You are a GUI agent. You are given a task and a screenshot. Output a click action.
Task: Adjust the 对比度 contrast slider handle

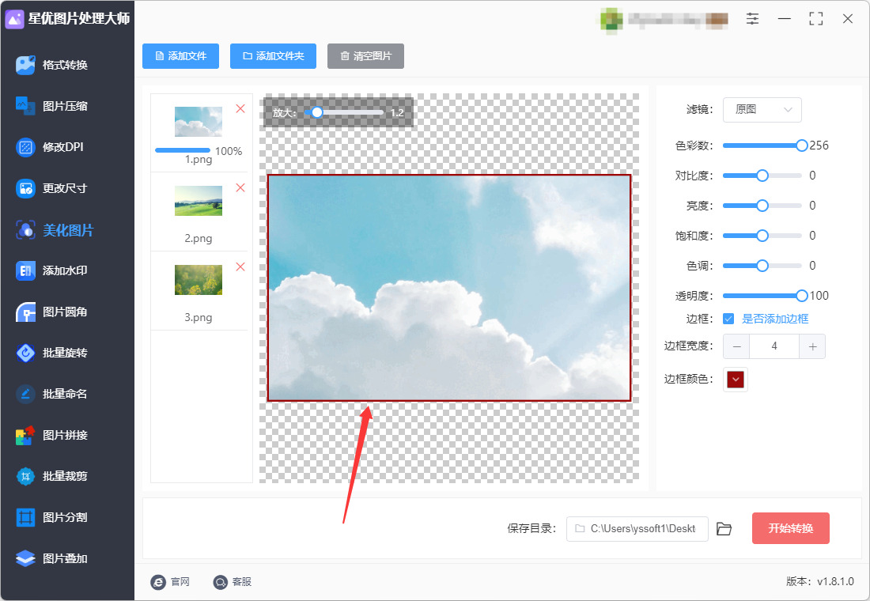[x=762, y=176]
